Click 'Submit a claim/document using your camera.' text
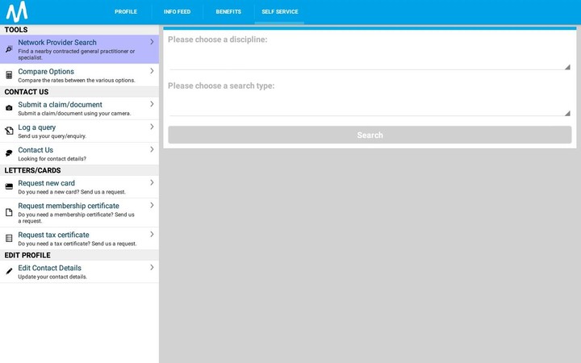 click(x=74, y=114)
